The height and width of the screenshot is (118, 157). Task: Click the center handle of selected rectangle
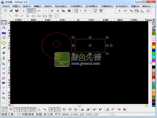[x=90, y=45]
